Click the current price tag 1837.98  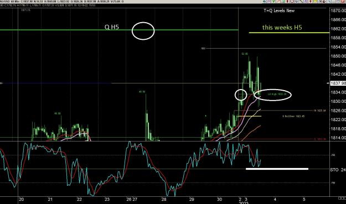coord(338,83)
